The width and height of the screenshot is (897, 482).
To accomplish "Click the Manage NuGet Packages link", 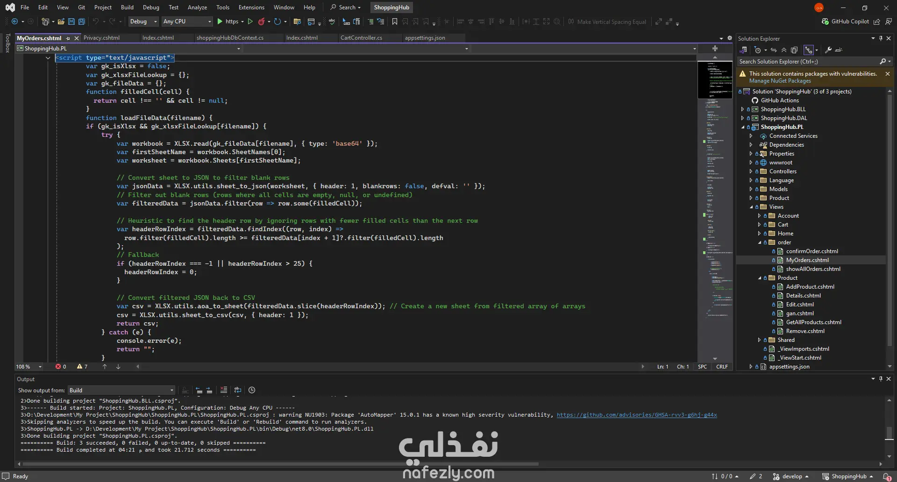I will [780, 81].
